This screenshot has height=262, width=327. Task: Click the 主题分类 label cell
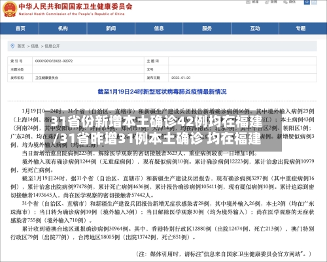[20, 69]
